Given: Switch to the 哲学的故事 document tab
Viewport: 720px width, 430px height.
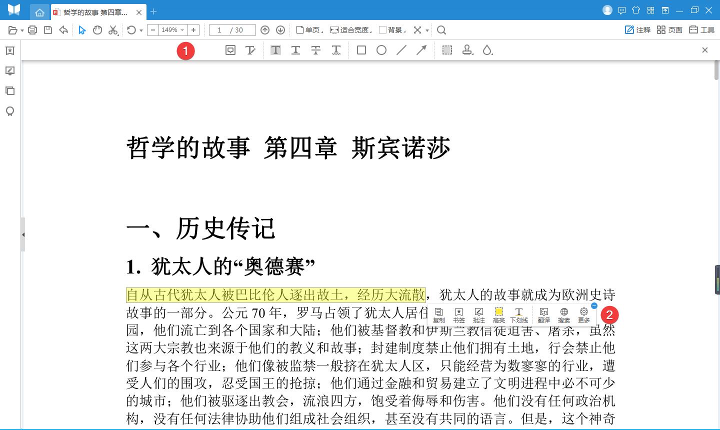Looking at the screenshot, I should 95,11.
